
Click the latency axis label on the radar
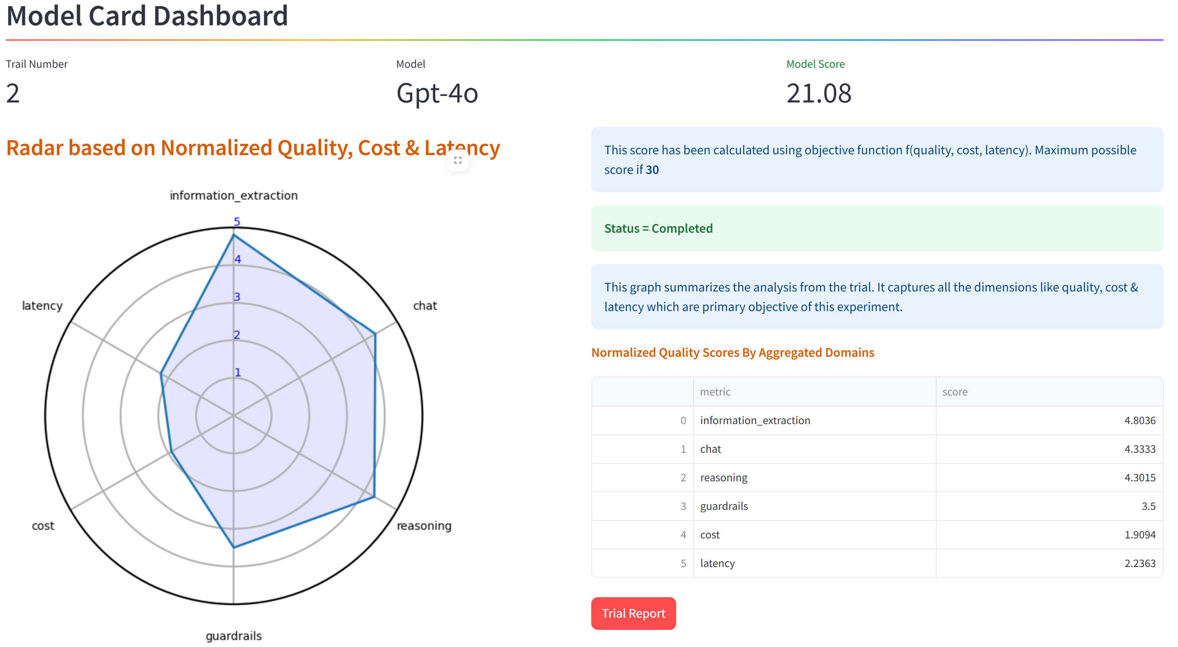(42, 305)
